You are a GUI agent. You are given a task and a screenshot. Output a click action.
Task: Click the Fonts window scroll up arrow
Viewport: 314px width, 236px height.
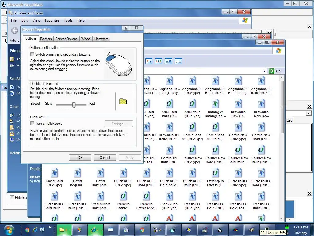tap(281, 77)
